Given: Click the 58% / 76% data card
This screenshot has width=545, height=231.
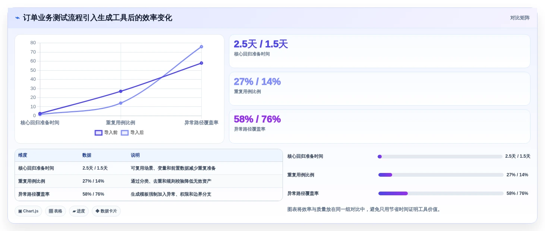Looking at the screenshot, I should [x=379, y=126].
